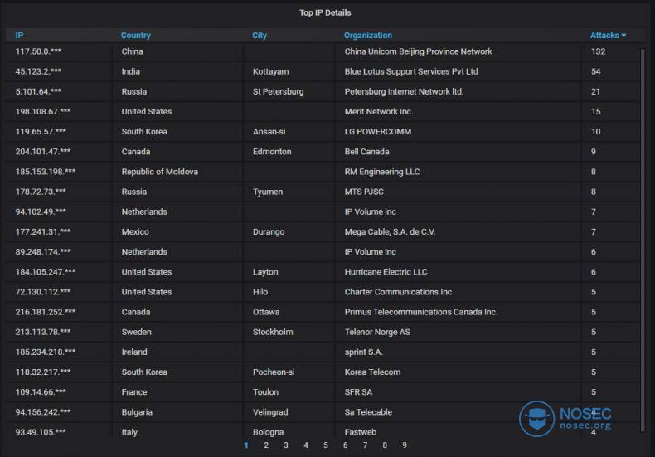
Task: Go to page 1 of the table
Action: tap(246, 445)
